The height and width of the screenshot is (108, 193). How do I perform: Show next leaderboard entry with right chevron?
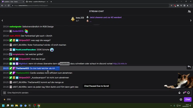click(190, 20)
